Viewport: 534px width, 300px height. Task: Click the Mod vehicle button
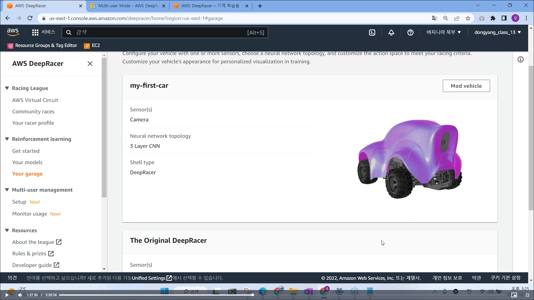click(466, 86)
